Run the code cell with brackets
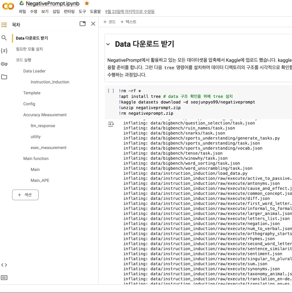The image size is (292, 293). pos(111,91)
